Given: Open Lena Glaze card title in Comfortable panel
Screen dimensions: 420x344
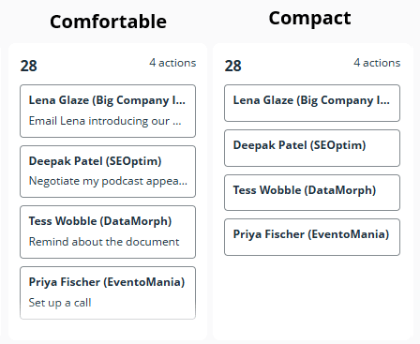Looking at the screenshot, I should click(107, 100).
